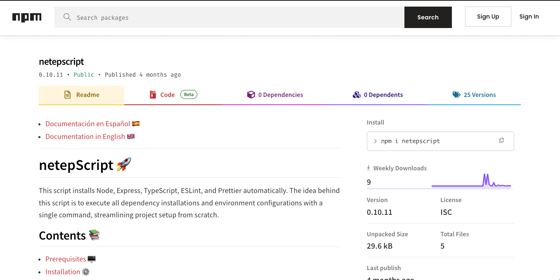Viewport: 560px width, 280px height.
Task: Click the npm logo
Action: (27, 17)
